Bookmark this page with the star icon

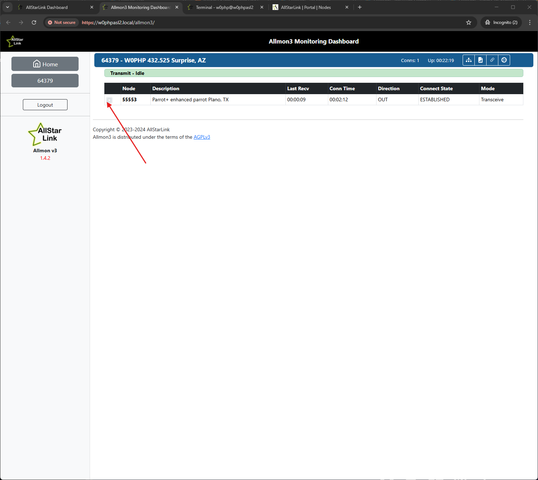(x=468, y=22)
